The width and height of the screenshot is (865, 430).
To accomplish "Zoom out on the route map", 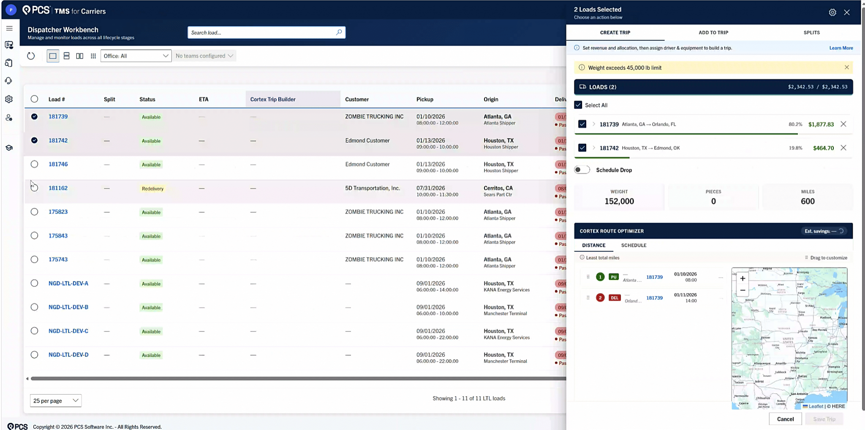I will point(743,290).
